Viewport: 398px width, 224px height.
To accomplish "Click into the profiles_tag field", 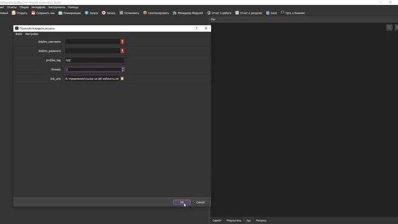I will tap(95, 60).
